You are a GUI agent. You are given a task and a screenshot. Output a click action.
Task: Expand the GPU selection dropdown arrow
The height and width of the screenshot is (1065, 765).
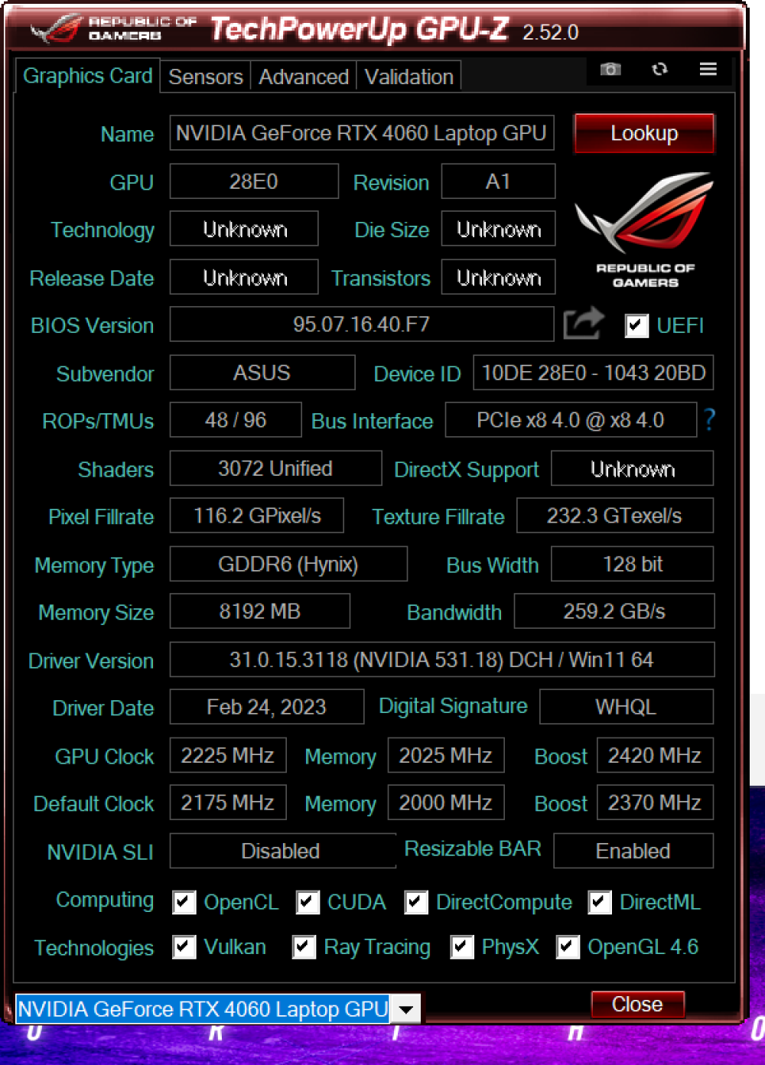pos(406,1010)
